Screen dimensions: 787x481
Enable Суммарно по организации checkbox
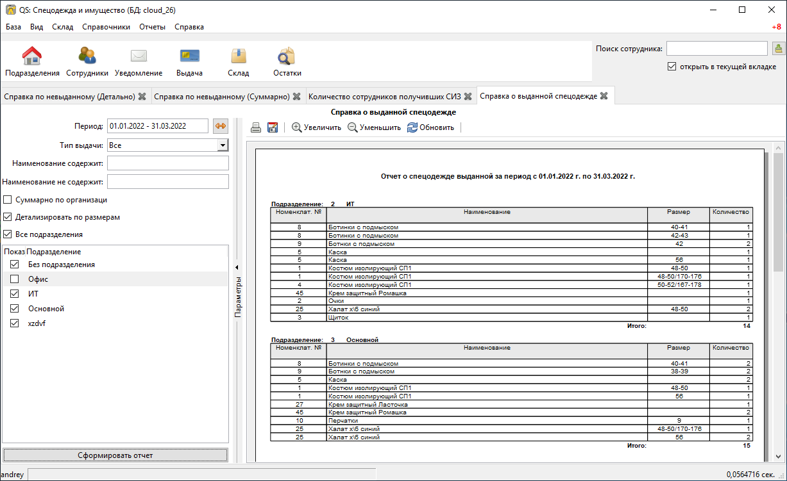click(x=8, y=200)
